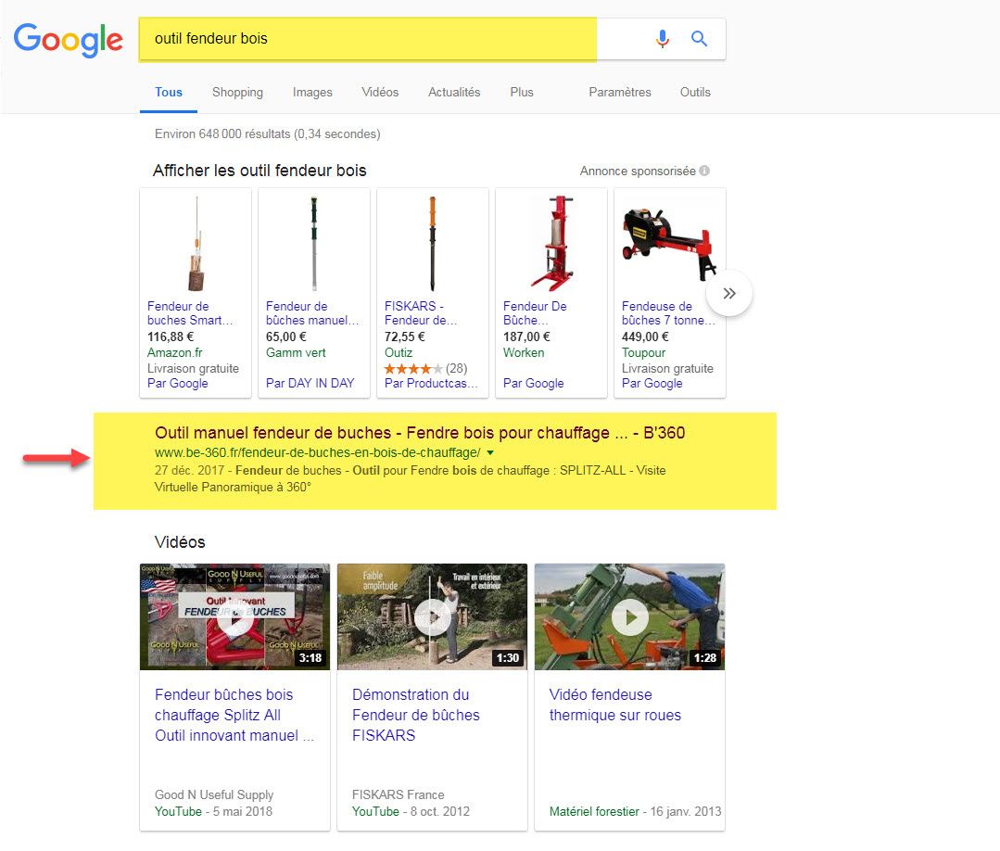1000x851 pixels.
Task: Click Afficher les outil fendeur bois heading
Action: point(259,171)
